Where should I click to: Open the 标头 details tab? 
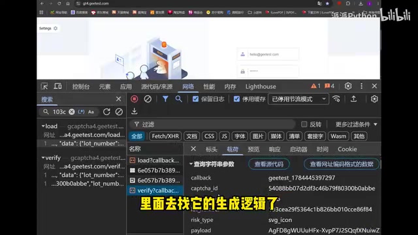click(212, 149)
